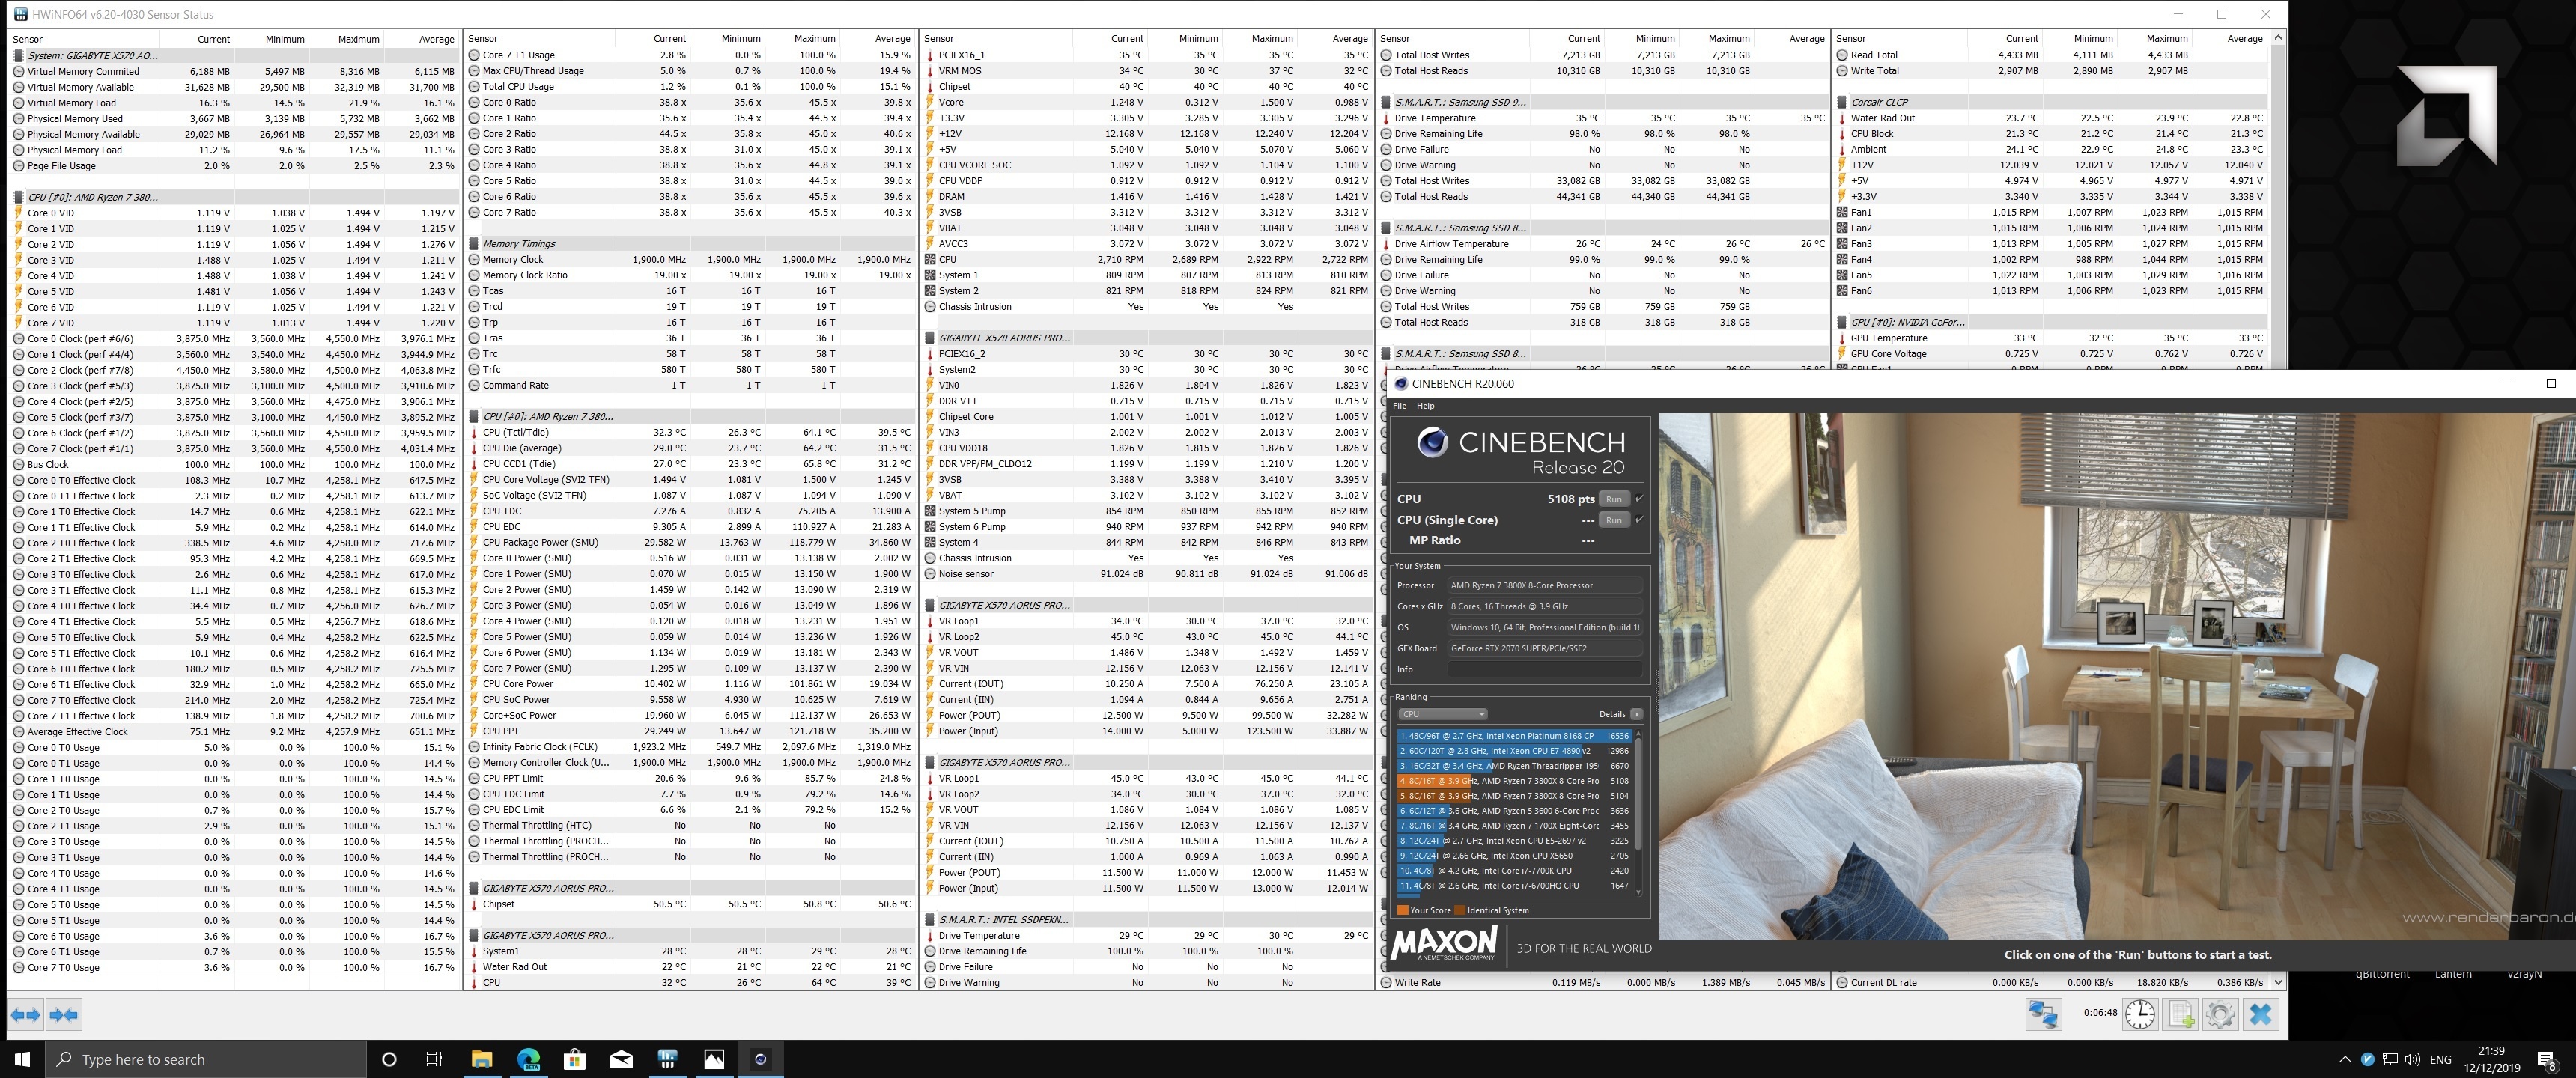2576x1078 pixels.
Task: Expand the ranking Details arrow
Action: tap(1636, 714)
